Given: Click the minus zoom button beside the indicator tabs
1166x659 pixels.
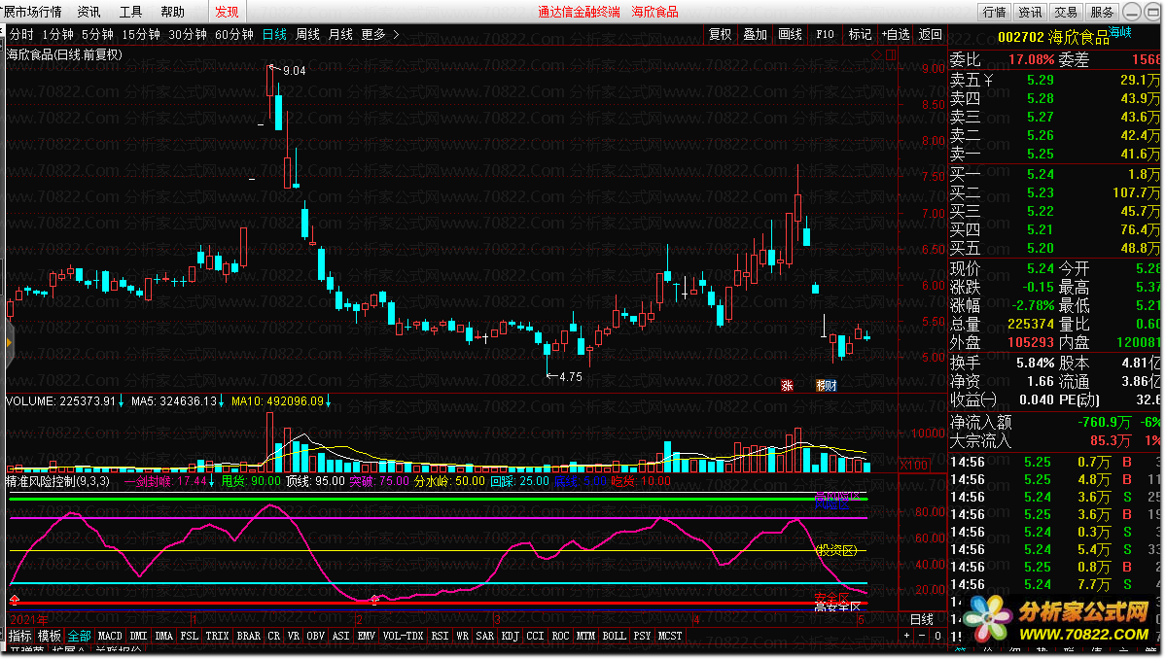Looking at the screenshot, I should (922, 636).
